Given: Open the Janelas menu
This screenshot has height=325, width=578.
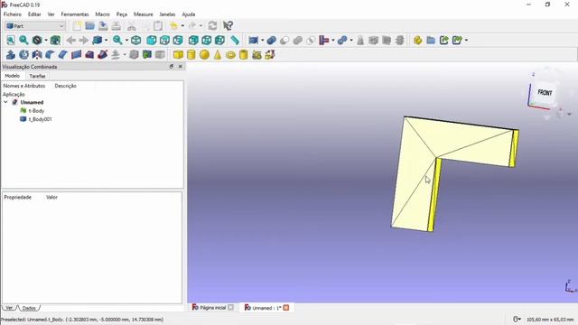Looking at the screenshot, I should point(167,14).
